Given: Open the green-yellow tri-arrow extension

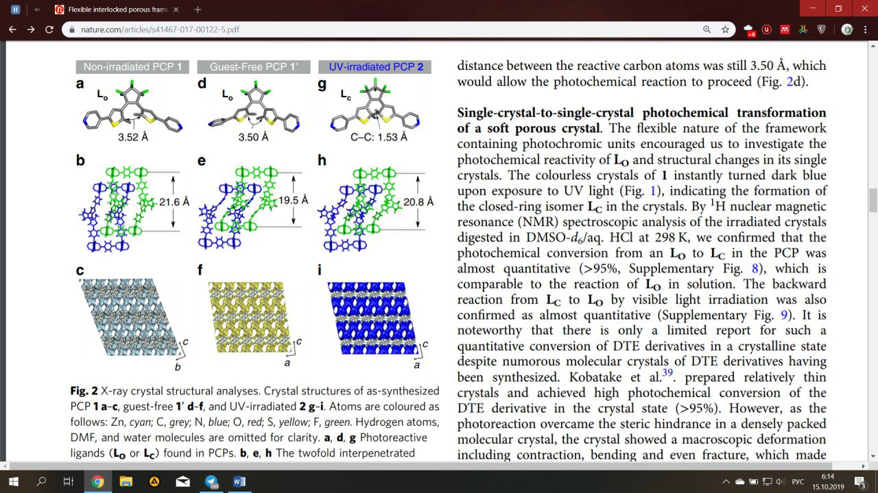Looking at the screenshot, I should 803,29.
